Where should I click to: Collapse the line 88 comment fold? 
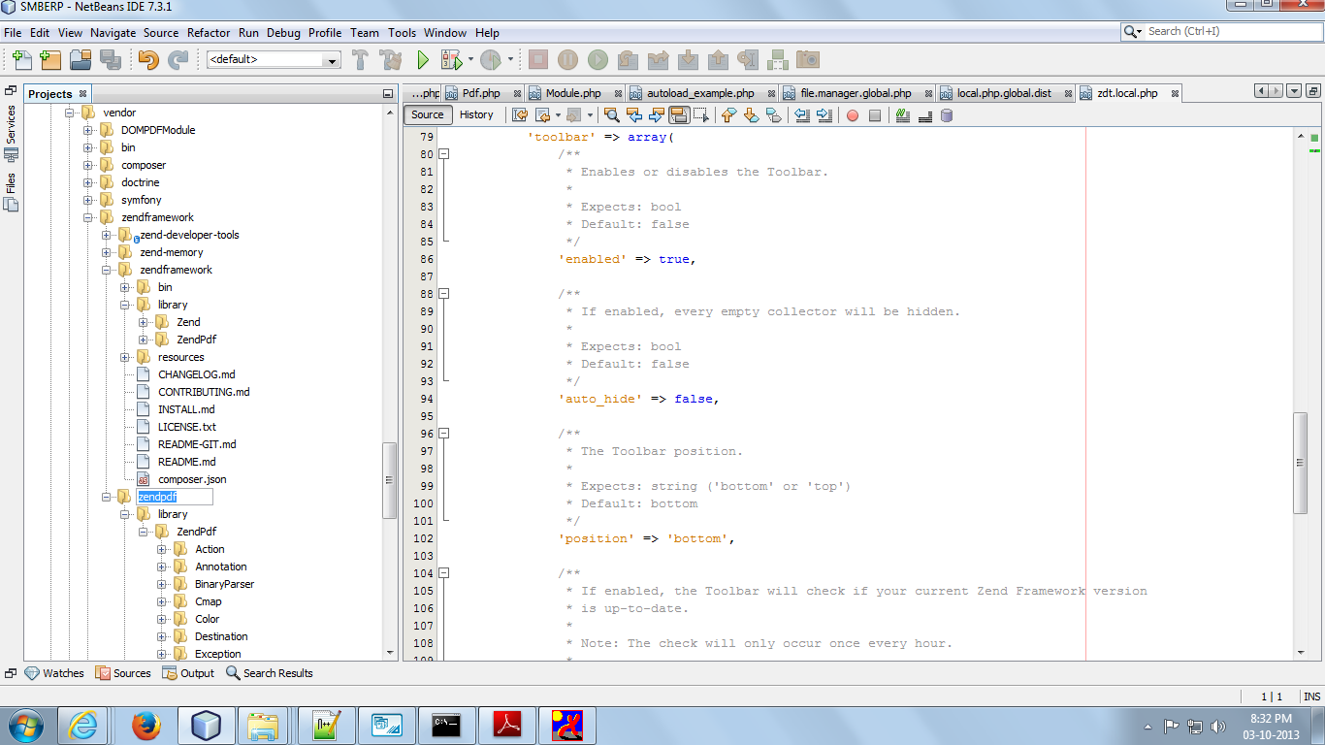(x=444, y=294)
